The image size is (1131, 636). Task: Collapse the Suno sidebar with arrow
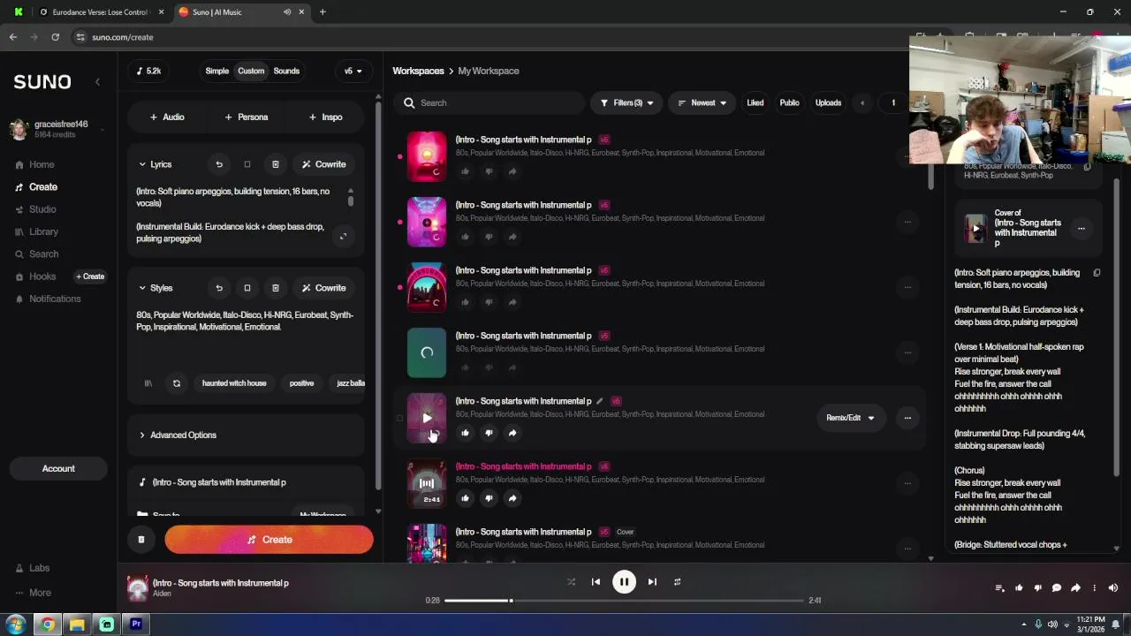[x=97, y=81]
